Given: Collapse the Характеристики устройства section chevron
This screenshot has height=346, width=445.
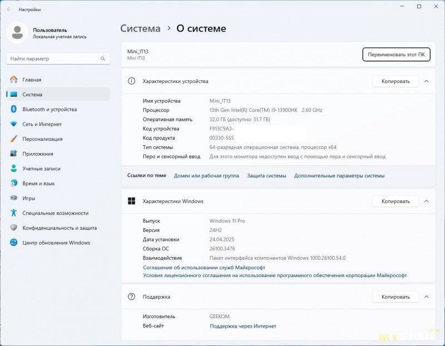Looking at the screenshot, I should click(x=426, y=81).
